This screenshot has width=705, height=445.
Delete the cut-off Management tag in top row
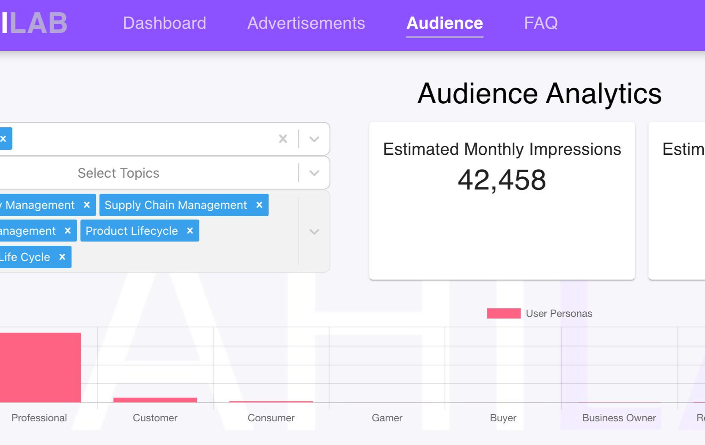(87, 205)
